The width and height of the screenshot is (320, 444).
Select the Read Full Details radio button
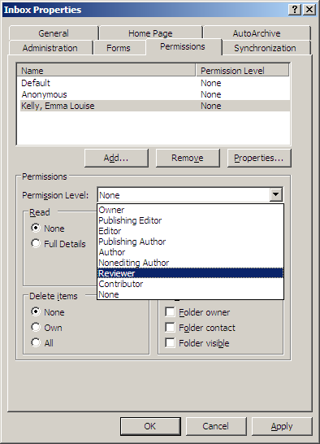pyautogui.click(x=36, y=243)
